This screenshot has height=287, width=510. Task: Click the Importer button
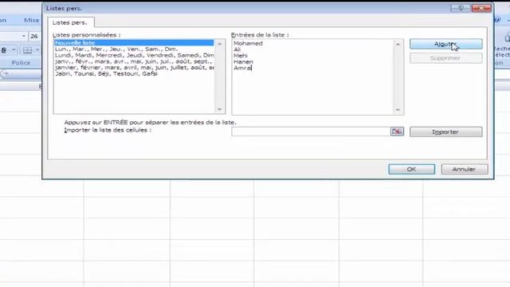coord(446,132)
